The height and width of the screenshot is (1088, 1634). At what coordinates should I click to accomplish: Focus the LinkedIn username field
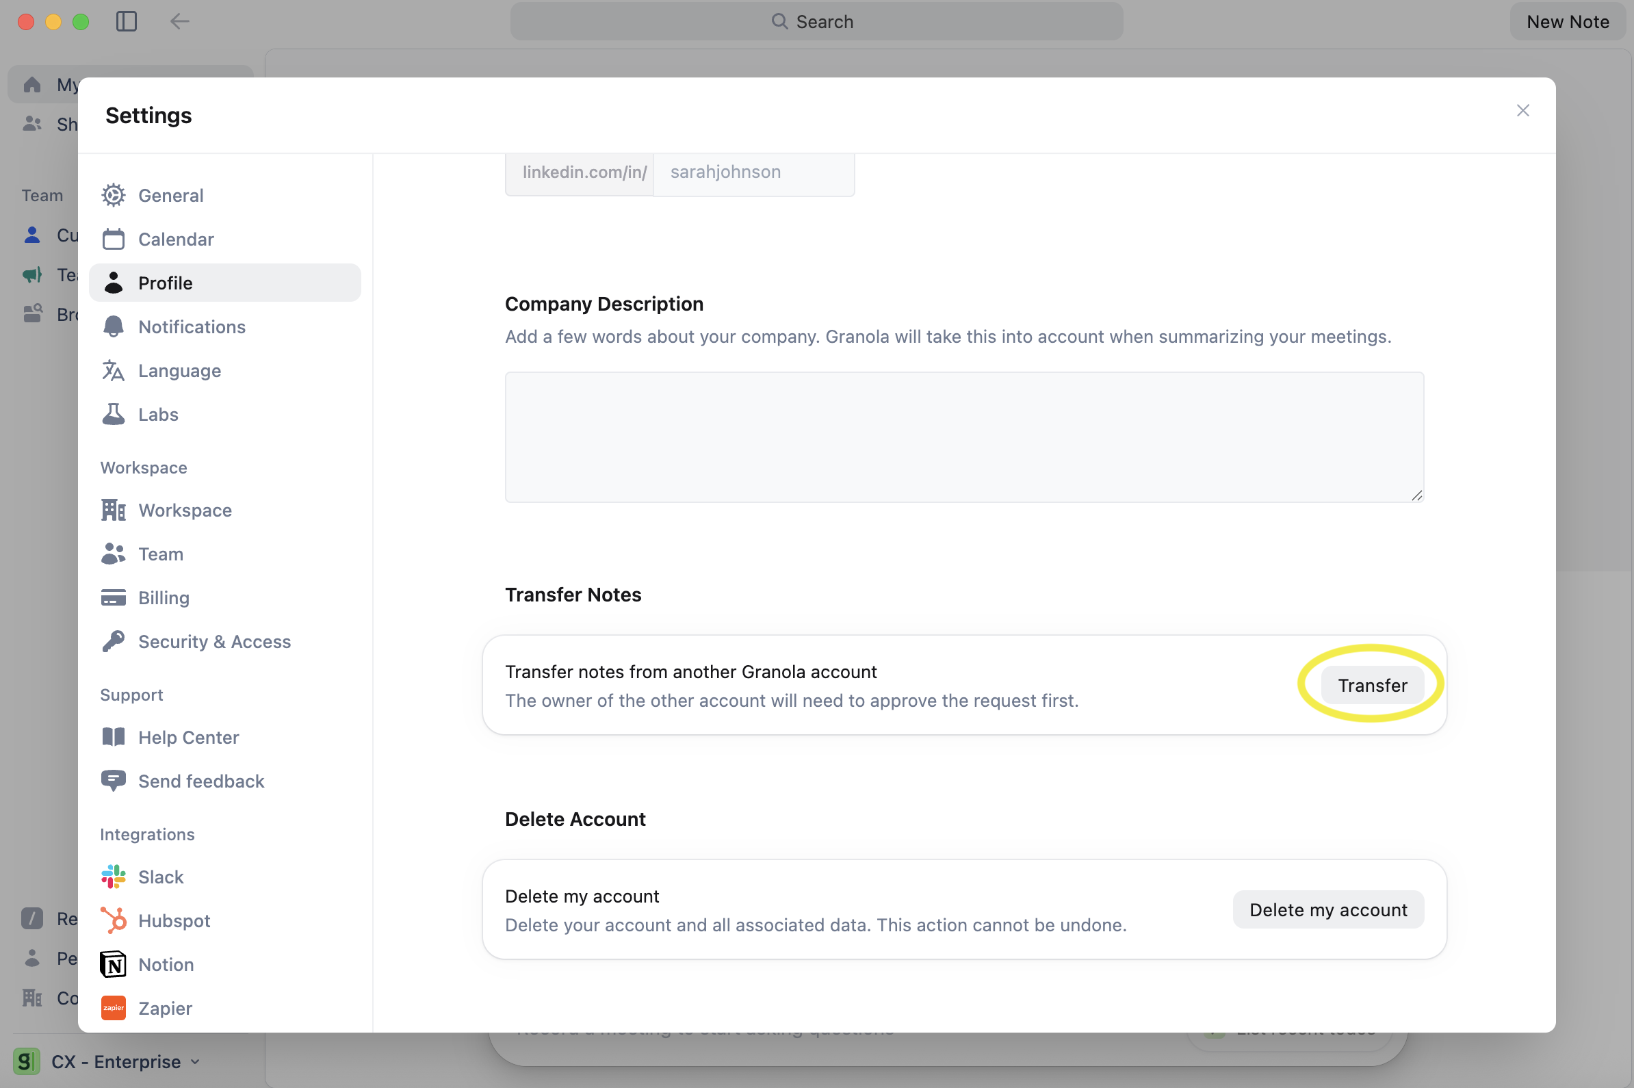(753, 172)
